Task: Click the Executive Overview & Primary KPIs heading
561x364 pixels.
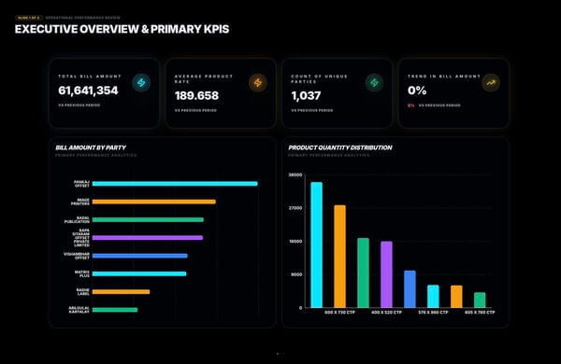Action: click(x=122, y=29)
